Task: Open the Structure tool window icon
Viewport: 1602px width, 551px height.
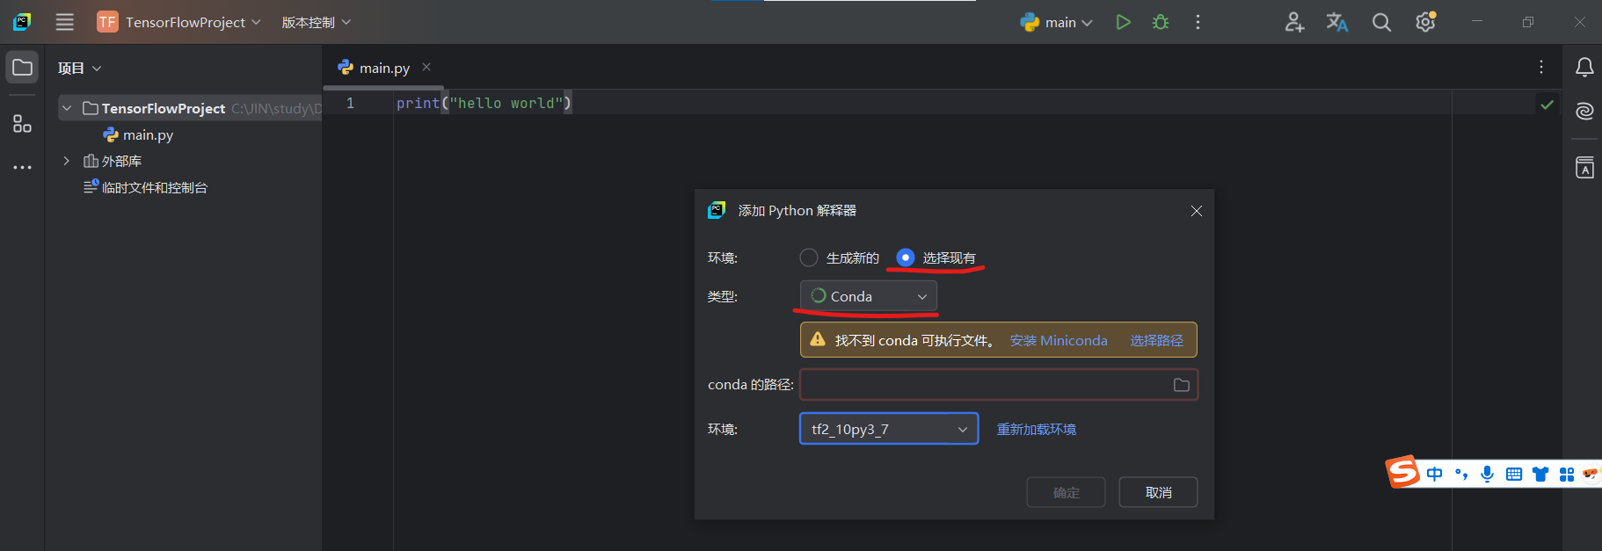Action: point(22,124)
